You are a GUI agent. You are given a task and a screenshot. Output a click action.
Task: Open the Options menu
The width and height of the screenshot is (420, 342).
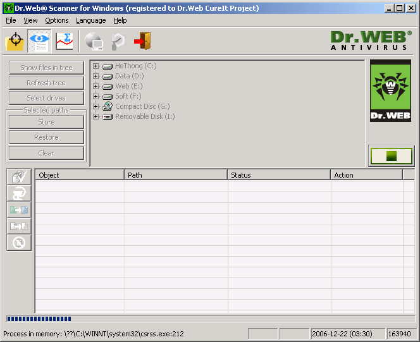point(57,20)
